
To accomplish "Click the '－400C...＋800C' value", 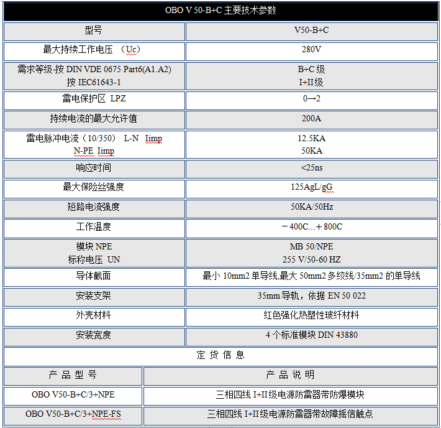I will pos(312,227).
